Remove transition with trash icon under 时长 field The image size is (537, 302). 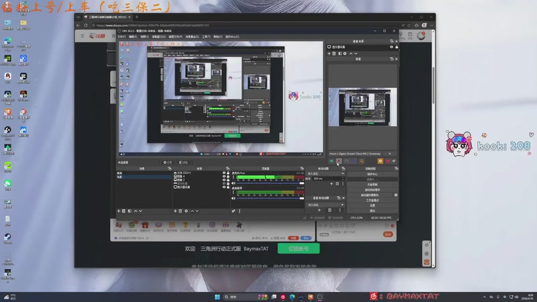coord(338,183)
